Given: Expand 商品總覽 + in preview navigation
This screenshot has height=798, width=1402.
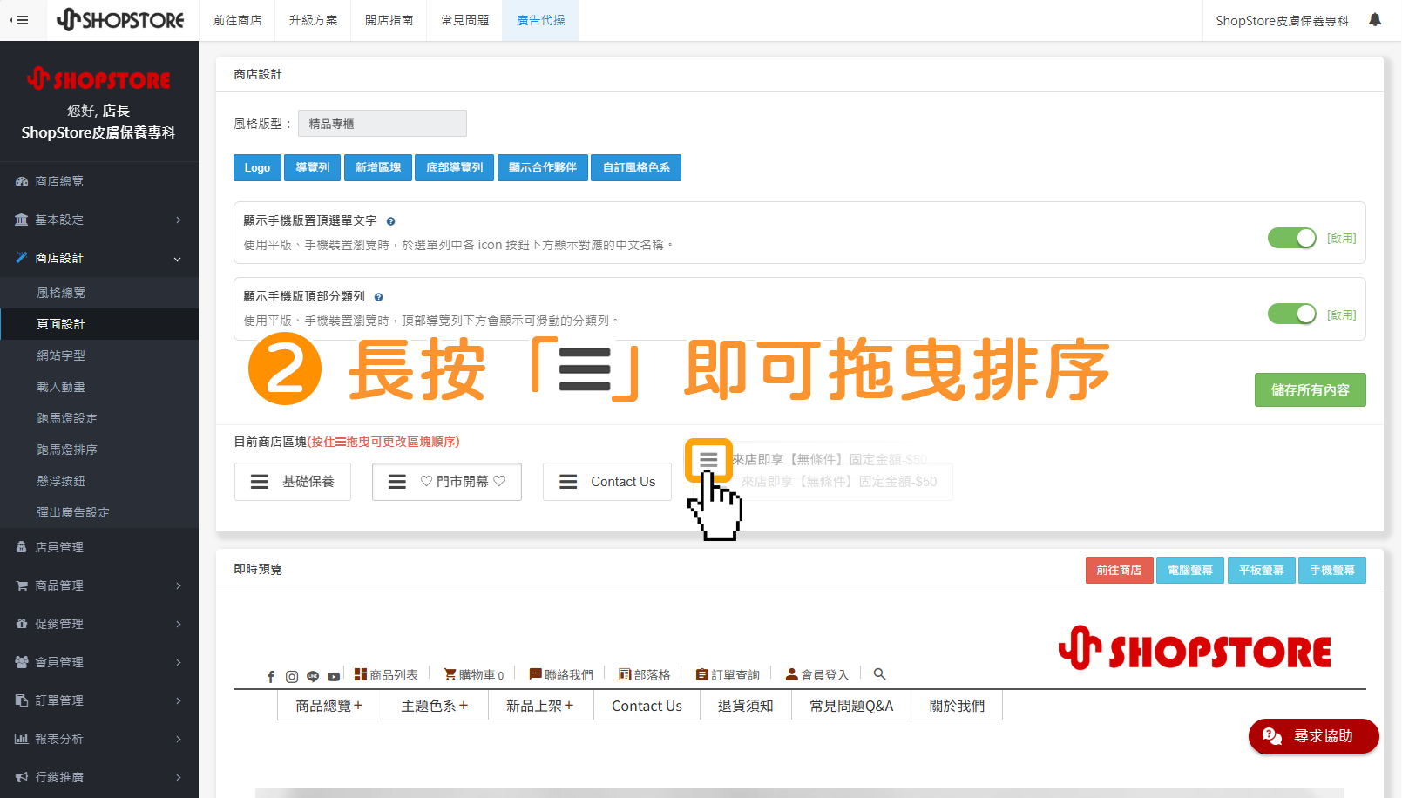Looking at the screenshot, I should pos(329,706).
